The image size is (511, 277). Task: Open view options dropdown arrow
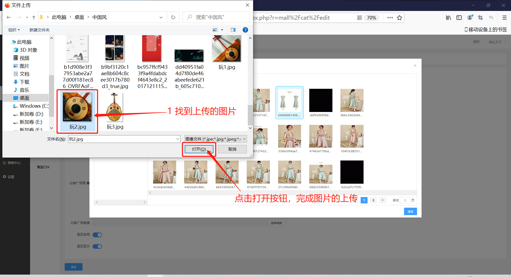point(222,30)
